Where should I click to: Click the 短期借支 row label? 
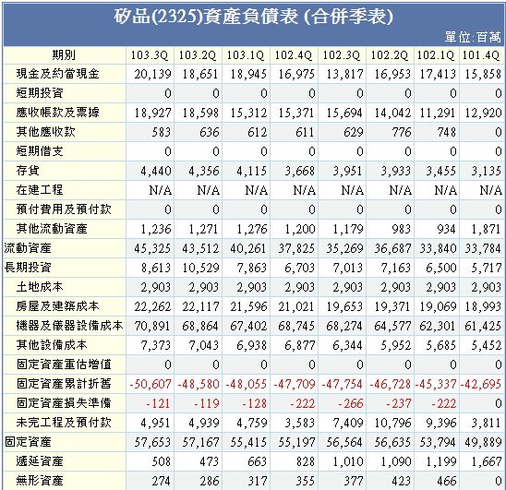[40, 151]
